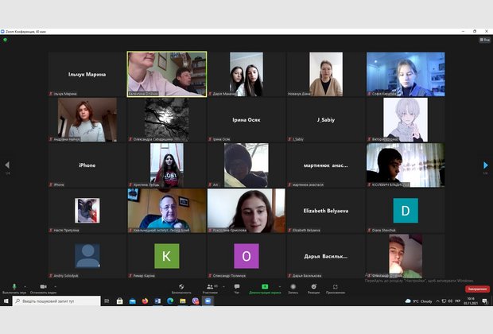Open the Participants panel
The image size is (493, 334).
point(210,289)
